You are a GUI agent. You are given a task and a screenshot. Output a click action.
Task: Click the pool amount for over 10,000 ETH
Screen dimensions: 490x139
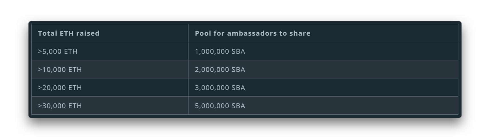coord(220,69)
